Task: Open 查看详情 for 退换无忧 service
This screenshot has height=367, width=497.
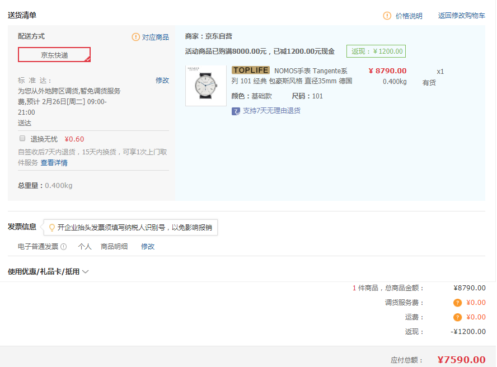Action: pos(54,163)
